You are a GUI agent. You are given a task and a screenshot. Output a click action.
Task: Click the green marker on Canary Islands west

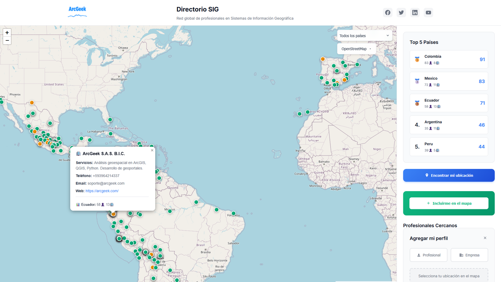click(x=300, y=114)
